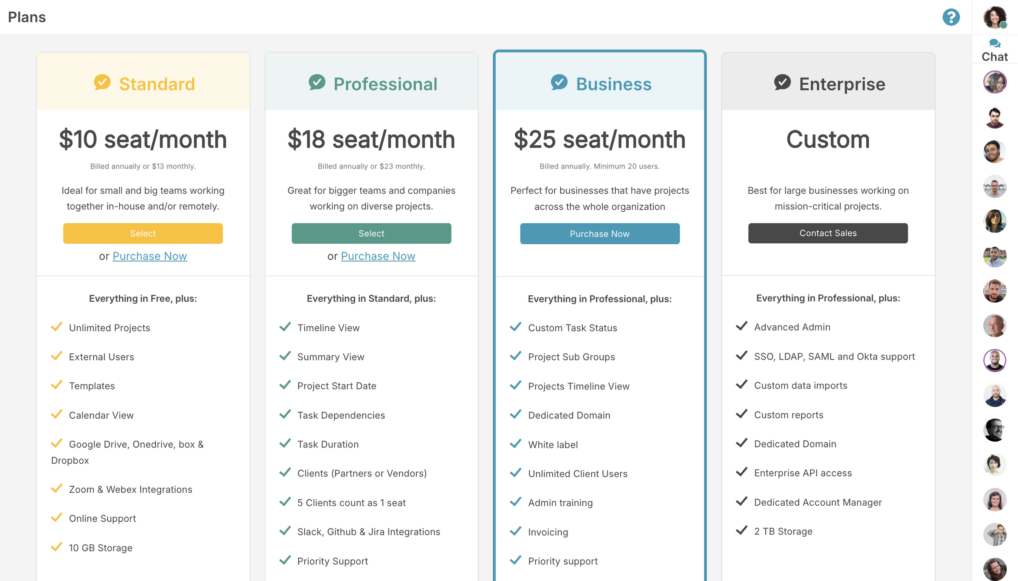Open chat with first purple-ringed avatar
Viewport: 1018px width, 581px height.
point(994,82)
